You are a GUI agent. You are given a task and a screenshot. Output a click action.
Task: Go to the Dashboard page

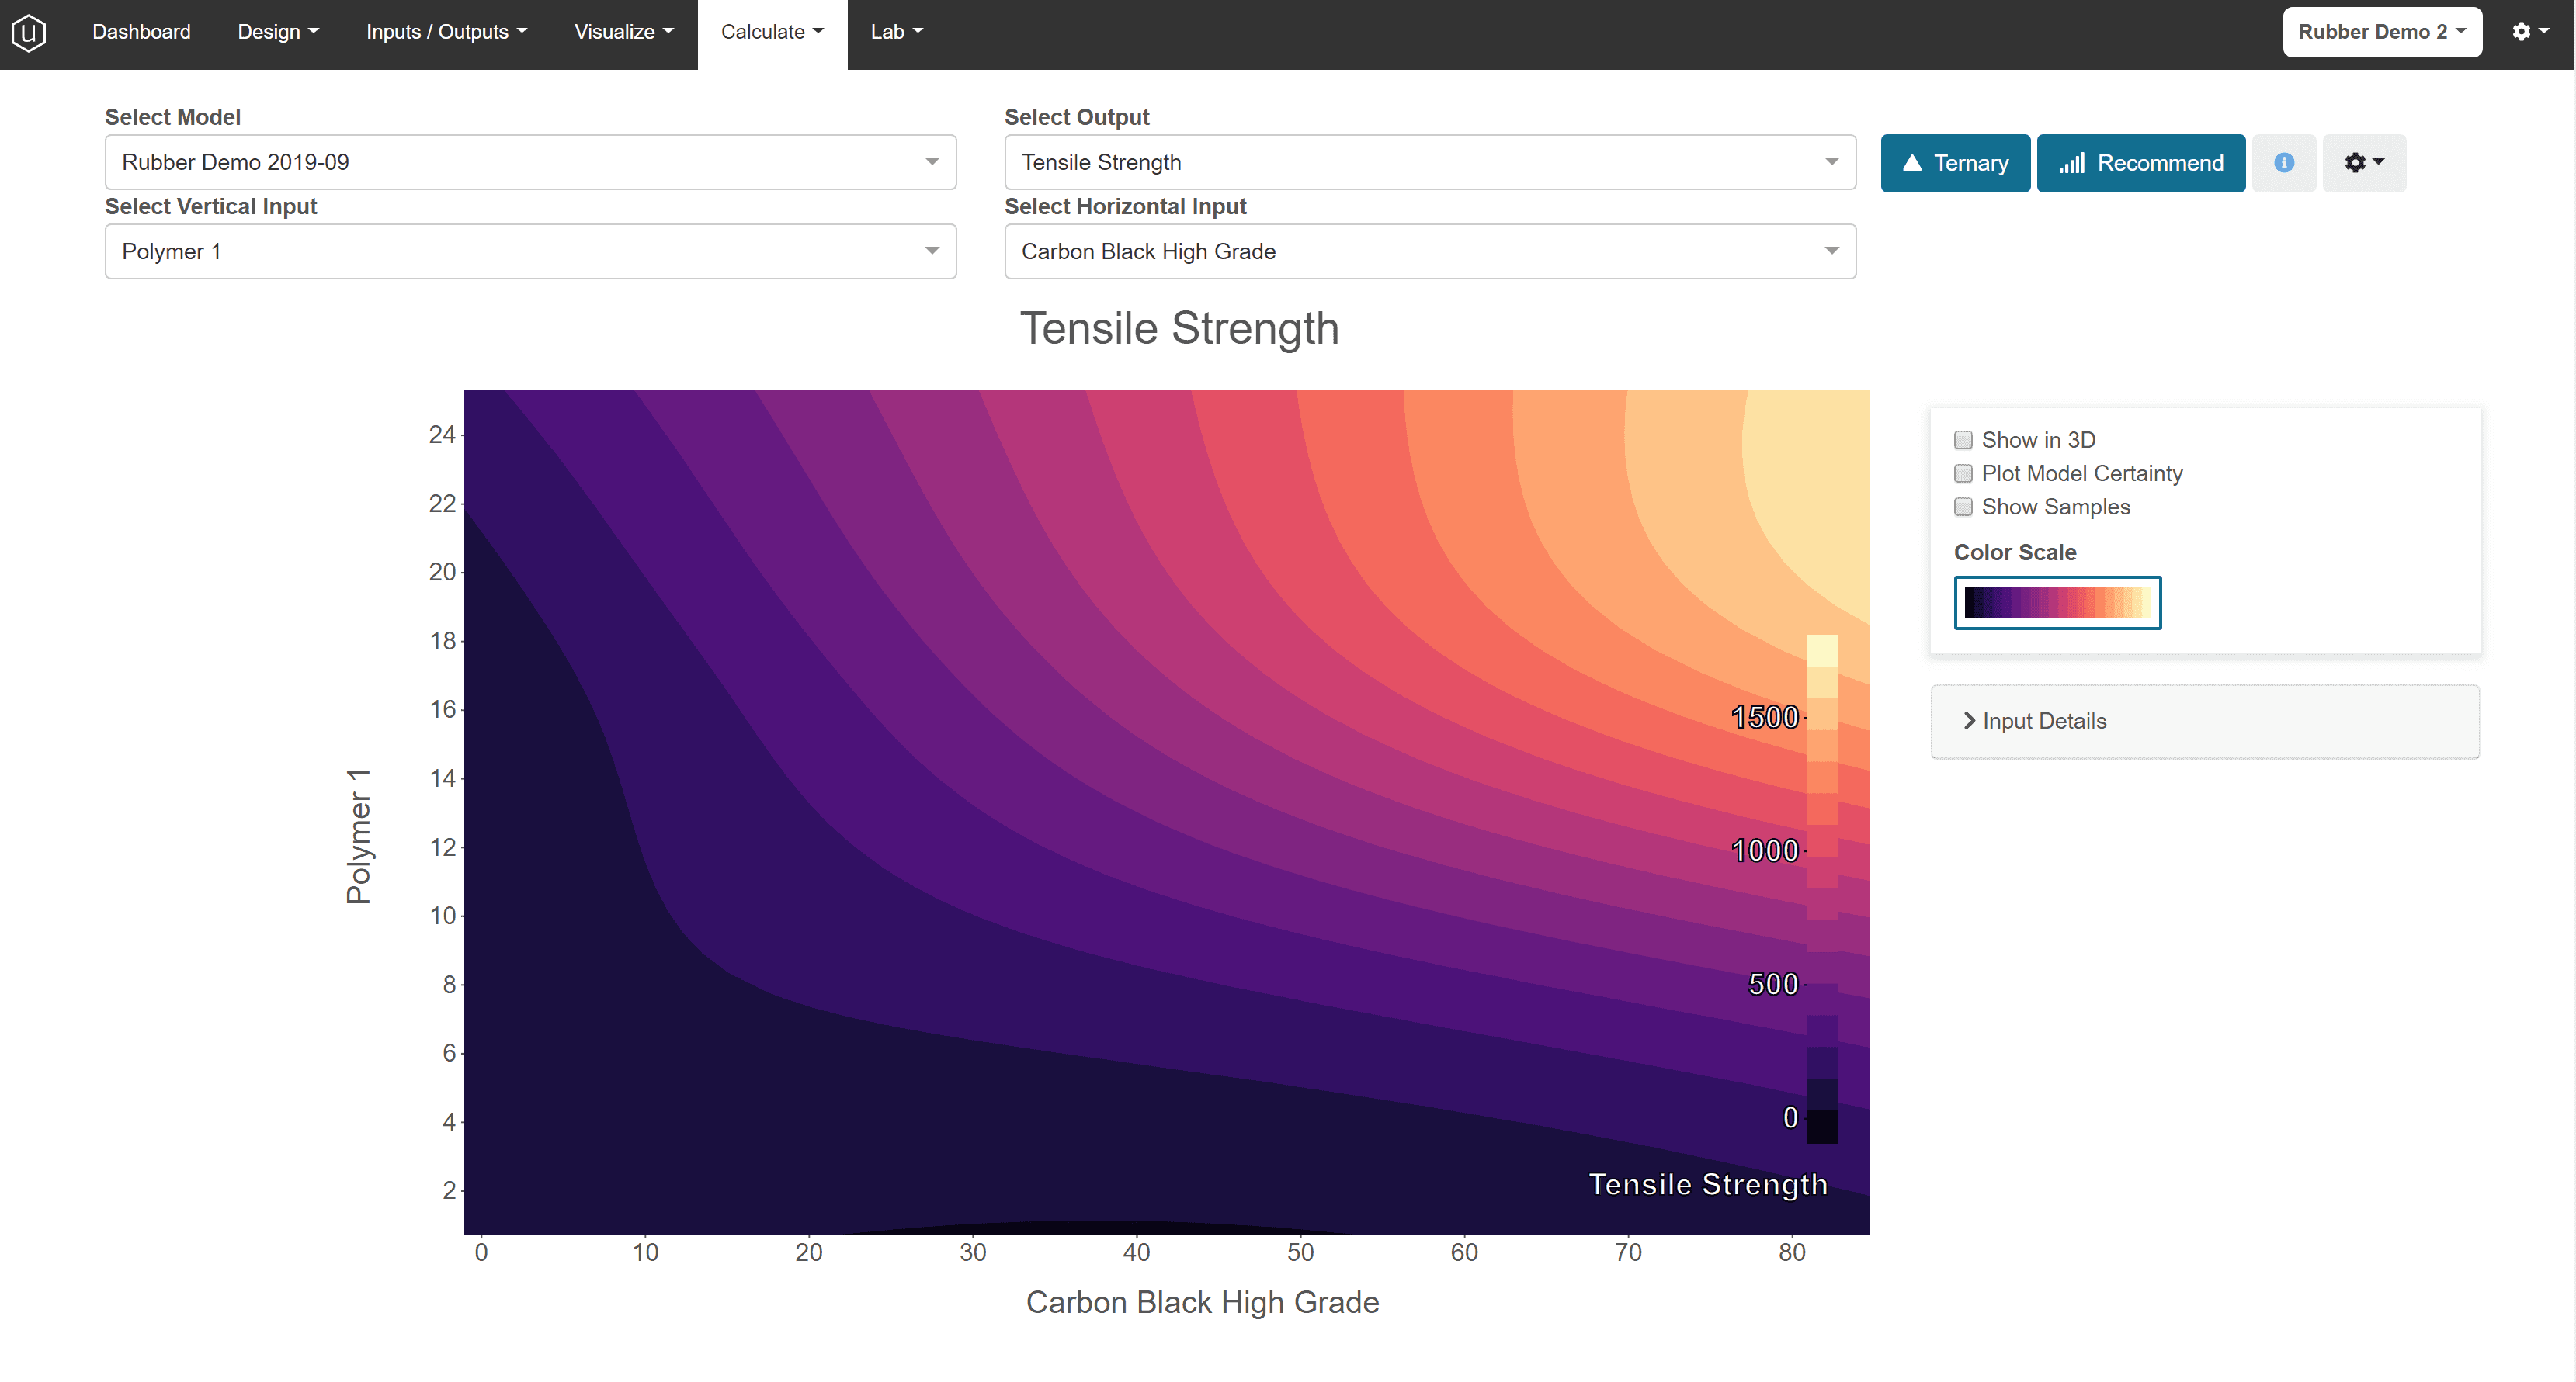pos(141,32)
